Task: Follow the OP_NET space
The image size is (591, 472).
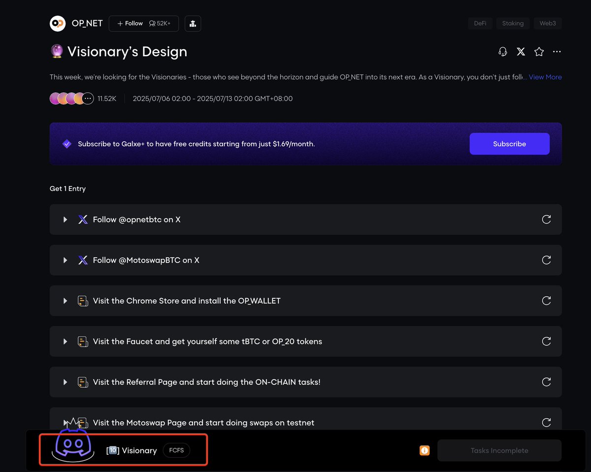Action: pos(144,24)
